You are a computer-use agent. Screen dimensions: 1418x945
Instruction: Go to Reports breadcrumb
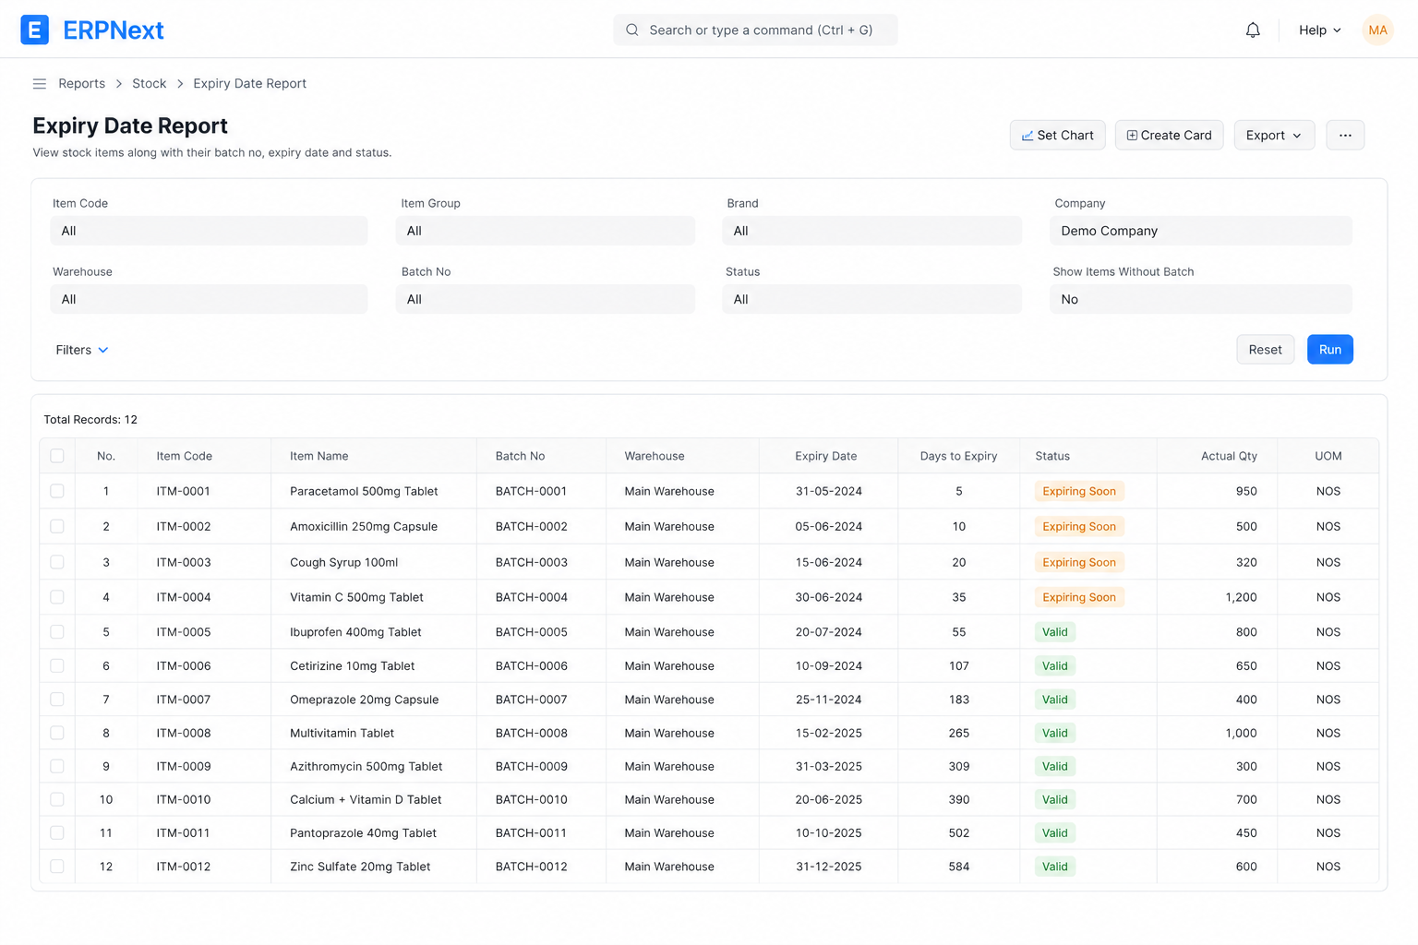pos(81,84)
